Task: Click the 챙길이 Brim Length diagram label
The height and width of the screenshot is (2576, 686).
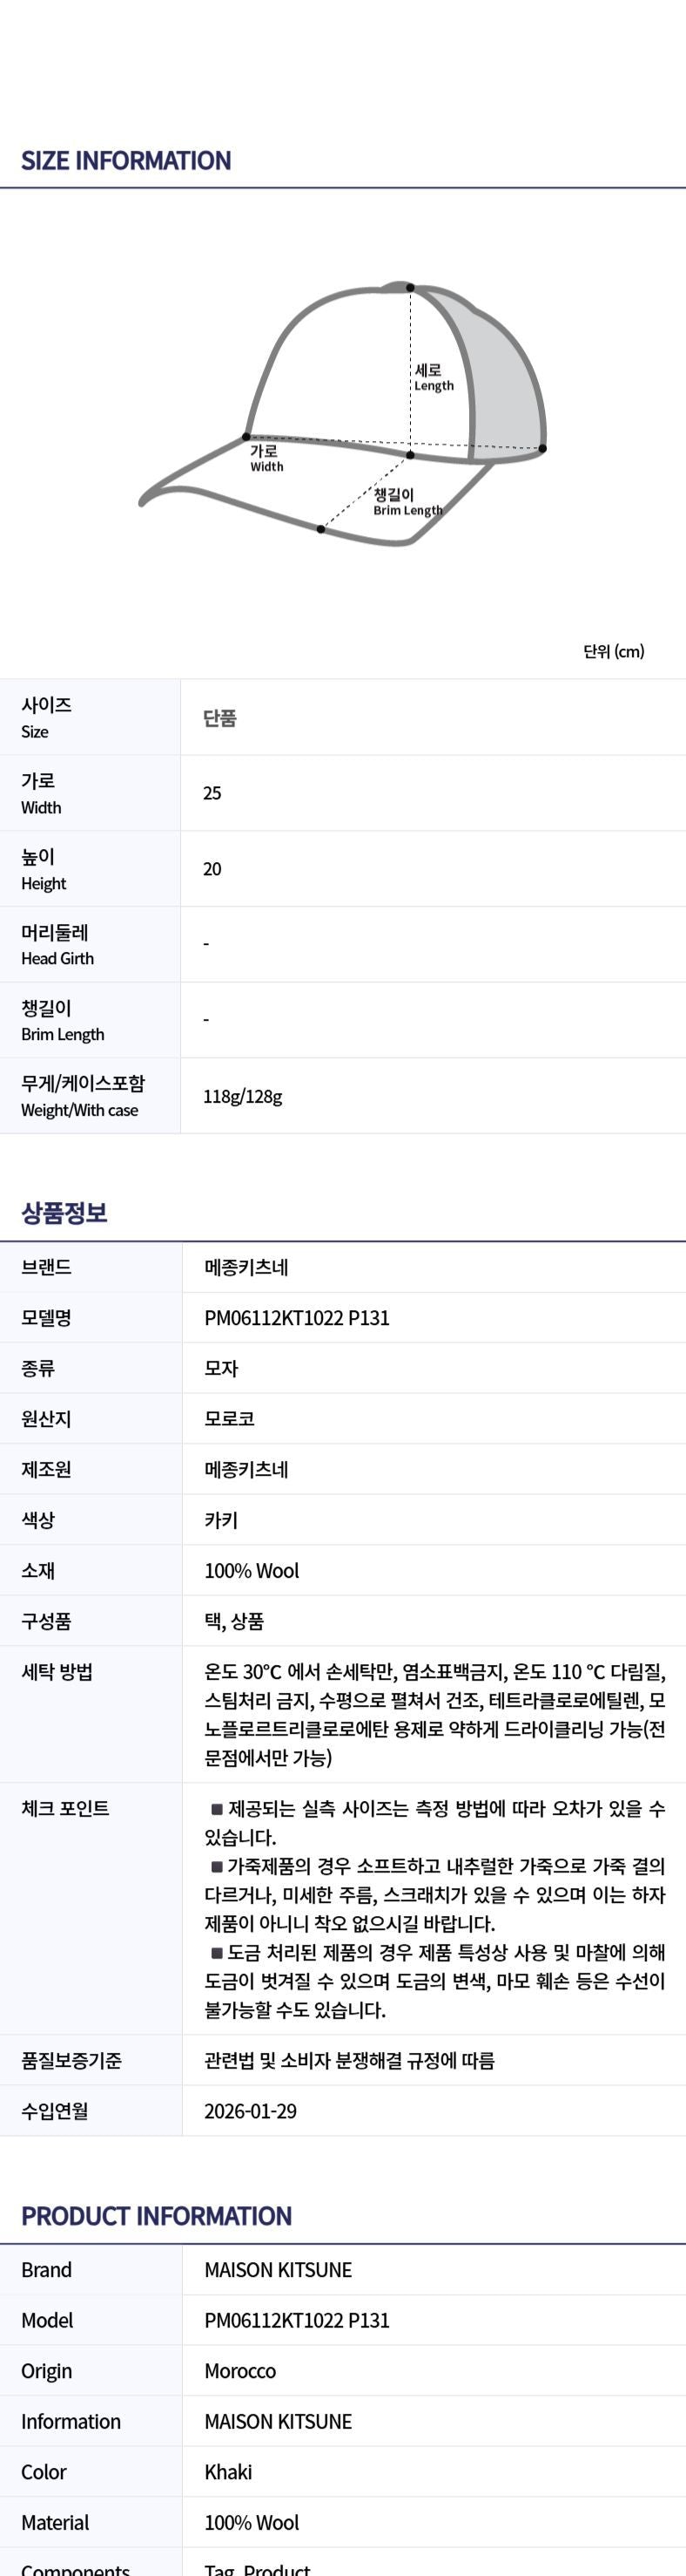Action: pos(407,502)
